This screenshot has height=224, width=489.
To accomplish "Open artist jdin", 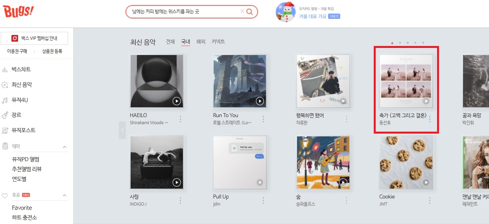I will point(217,204).
